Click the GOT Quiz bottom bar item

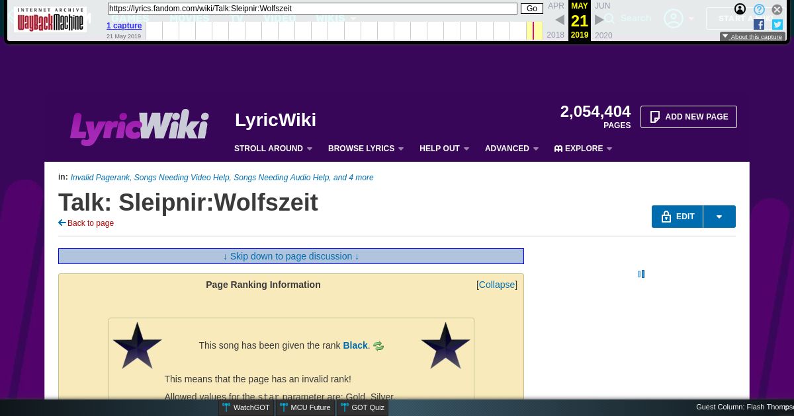[362, 407]
